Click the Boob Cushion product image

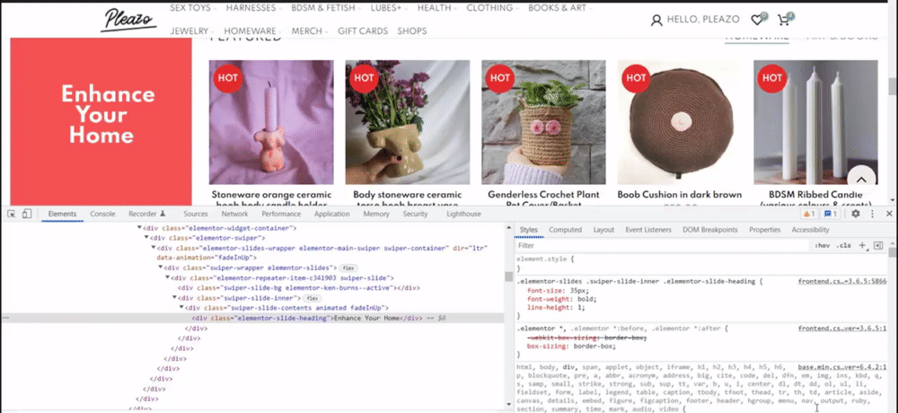pyautogui.click(x=679, y=122)
